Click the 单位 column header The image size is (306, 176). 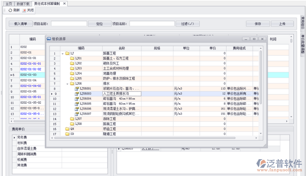pyautogui.click(x=186, y=48)
